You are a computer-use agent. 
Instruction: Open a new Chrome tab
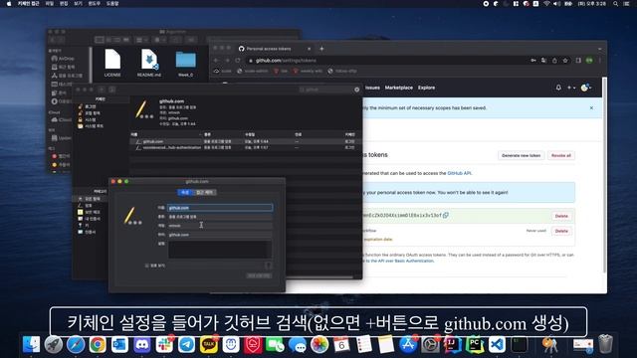click(x=321, y=49)
